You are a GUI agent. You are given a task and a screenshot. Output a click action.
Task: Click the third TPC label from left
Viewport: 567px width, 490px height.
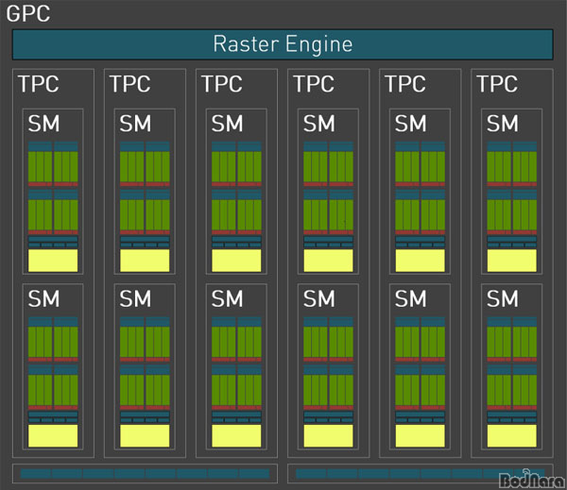click(x=222, y=84)
